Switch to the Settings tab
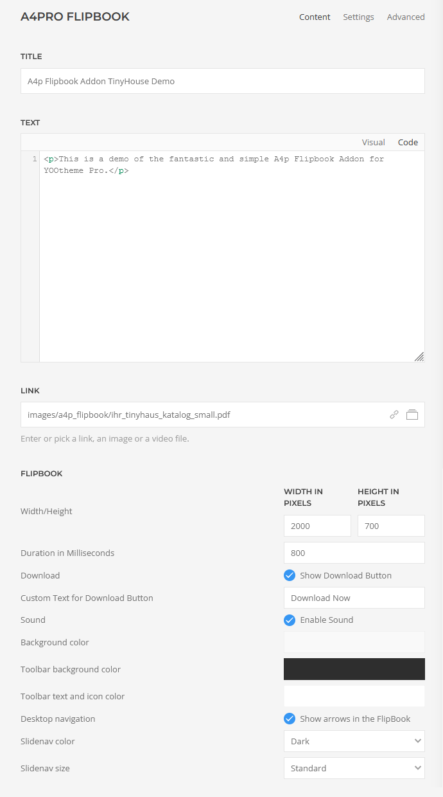This screenshot has width=443, height=797. click(358, 17)
